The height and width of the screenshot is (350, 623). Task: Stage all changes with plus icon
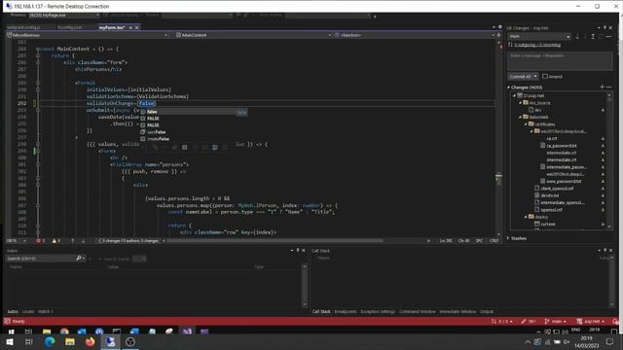click(x=602, y=87)
